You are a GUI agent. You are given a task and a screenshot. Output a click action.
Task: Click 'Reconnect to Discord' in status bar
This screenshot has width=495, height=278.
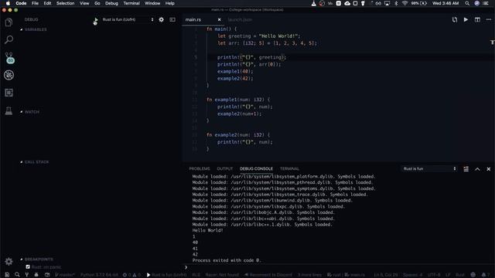tap(268, 275)
